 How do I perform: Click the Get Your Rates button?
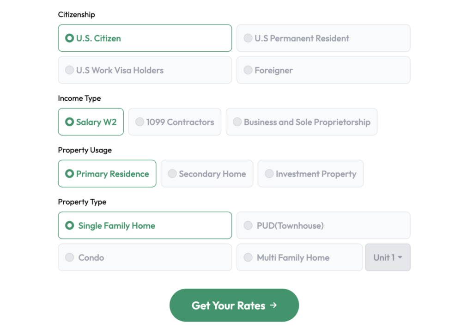pyautogui.click(x=234, y=305)
